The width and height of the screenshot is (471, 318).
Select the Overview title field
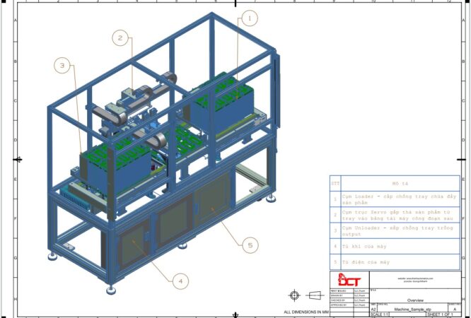point(414,299)
